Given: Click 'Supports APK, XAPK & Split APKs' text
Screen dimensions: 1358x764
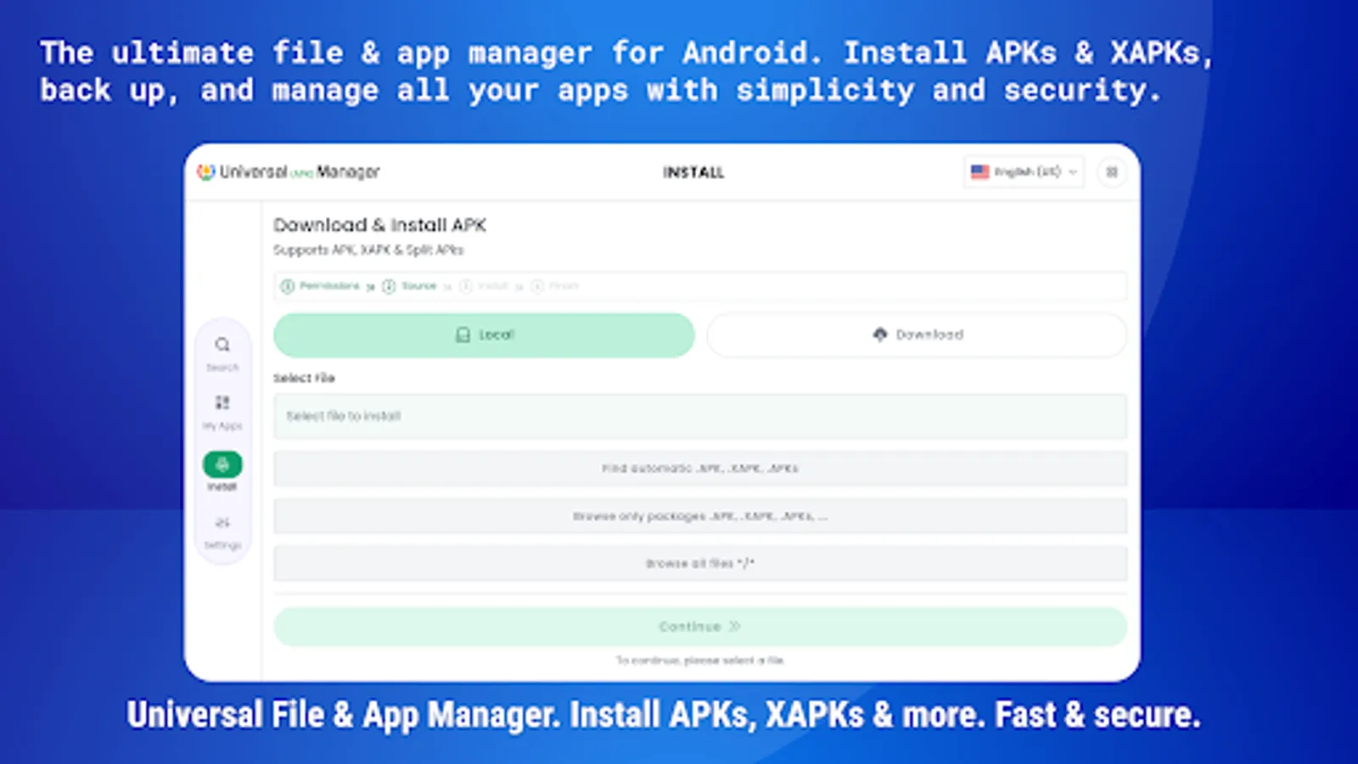Looking at the screenshot, I should (x=368, y=250).
